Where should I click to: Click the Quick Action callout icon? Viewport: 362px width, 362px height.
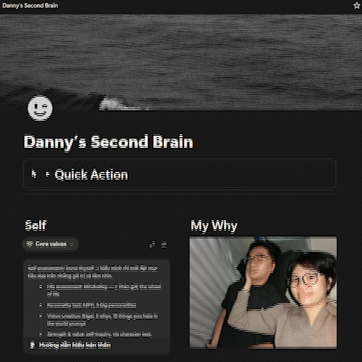tap(34, 174)
